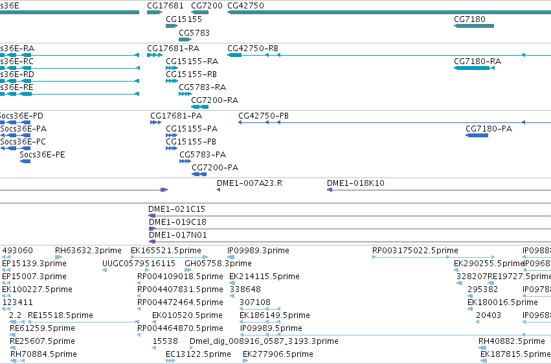Open the CG7180 gene label
The image size is (551, 364).
pos(469,19)
